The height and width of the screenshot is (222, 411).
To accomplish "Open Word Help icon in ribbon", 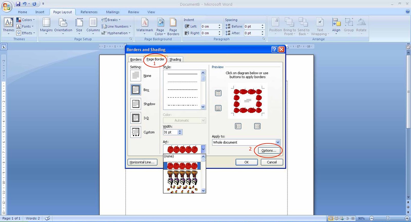I will [x=407, y=12].
